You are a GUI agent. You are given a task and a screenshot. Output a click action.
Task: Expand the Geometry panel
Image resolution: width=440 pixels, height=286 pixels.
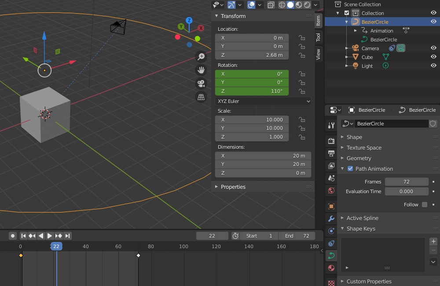click(x=359, y=158)
